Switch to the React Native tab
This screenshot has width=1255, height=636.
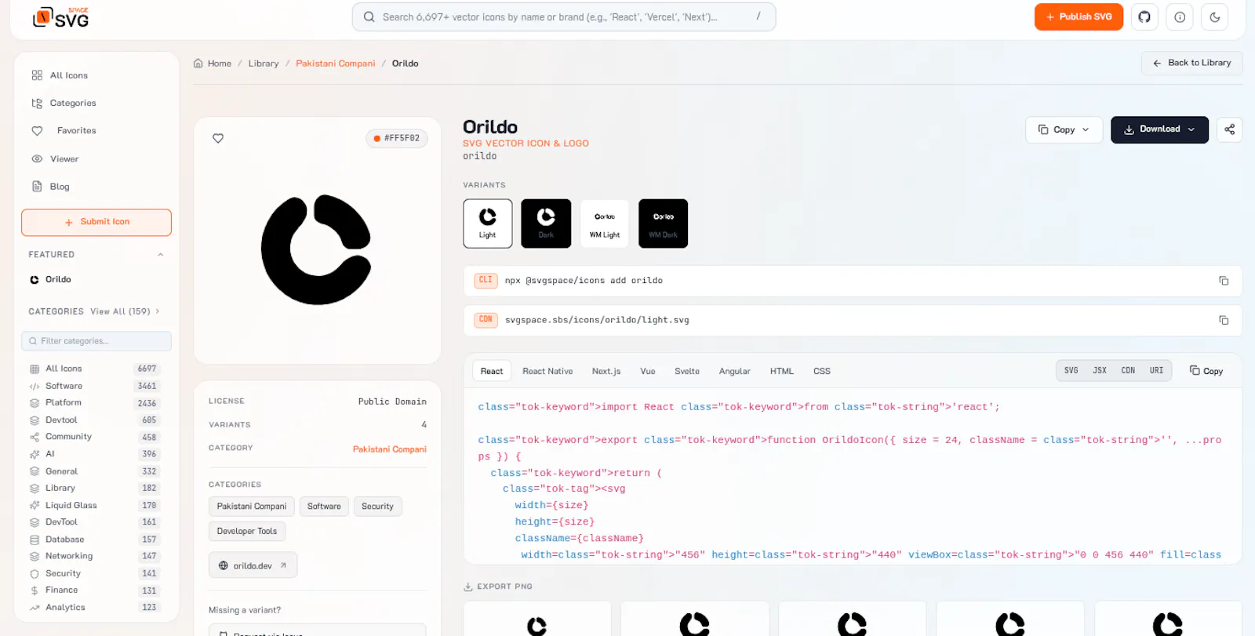click(x=547, y=371)
